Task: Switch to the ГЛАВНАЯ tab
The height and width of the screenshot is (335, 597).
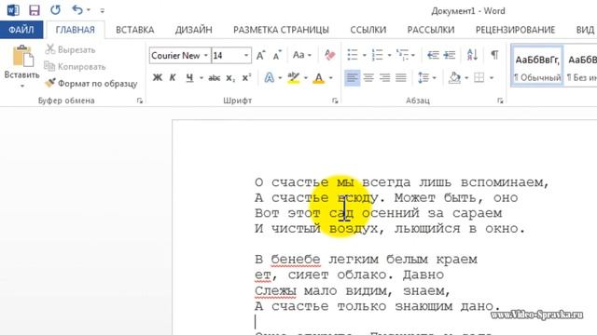Action: [x=75, y=30]
